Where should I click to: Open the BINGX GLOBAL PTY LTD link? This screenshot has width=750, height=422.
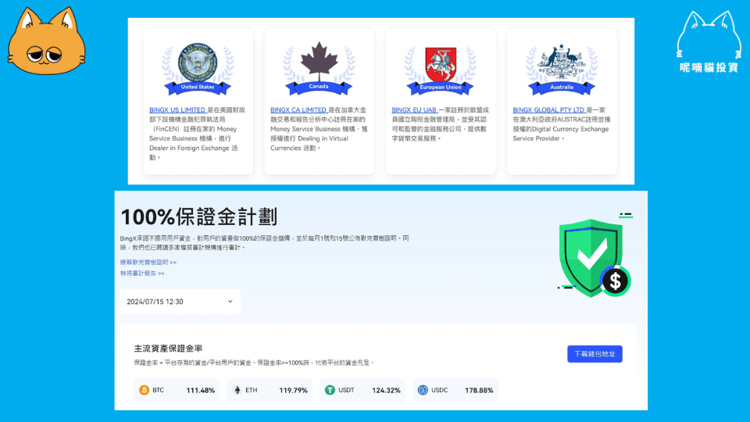point(548,110)
